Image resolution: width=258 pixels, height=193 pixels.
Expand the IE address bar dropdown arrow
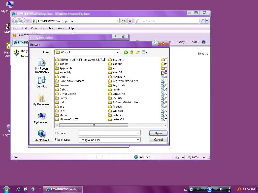click(x=117, y=21)
